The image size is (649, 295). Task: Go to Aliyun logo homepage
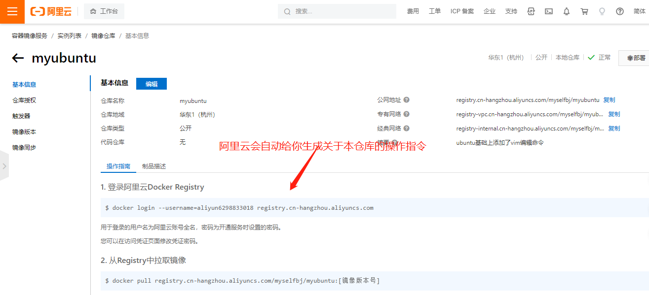[x=51, y=11]
